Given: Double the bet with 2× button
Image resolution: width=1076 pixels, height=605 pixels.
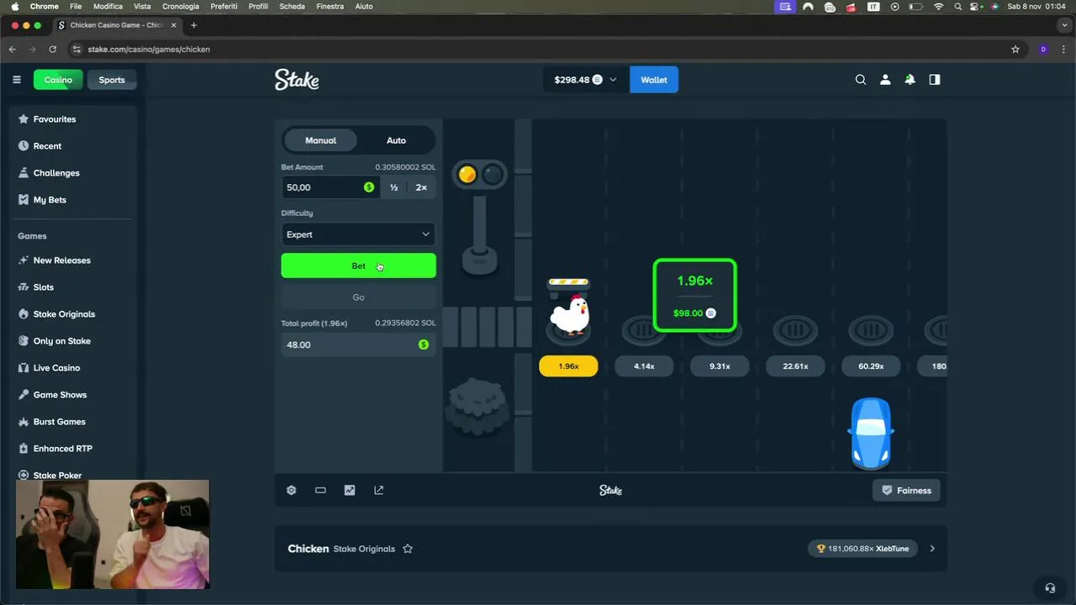Looking at the screenshot, I should coord(421,187).
